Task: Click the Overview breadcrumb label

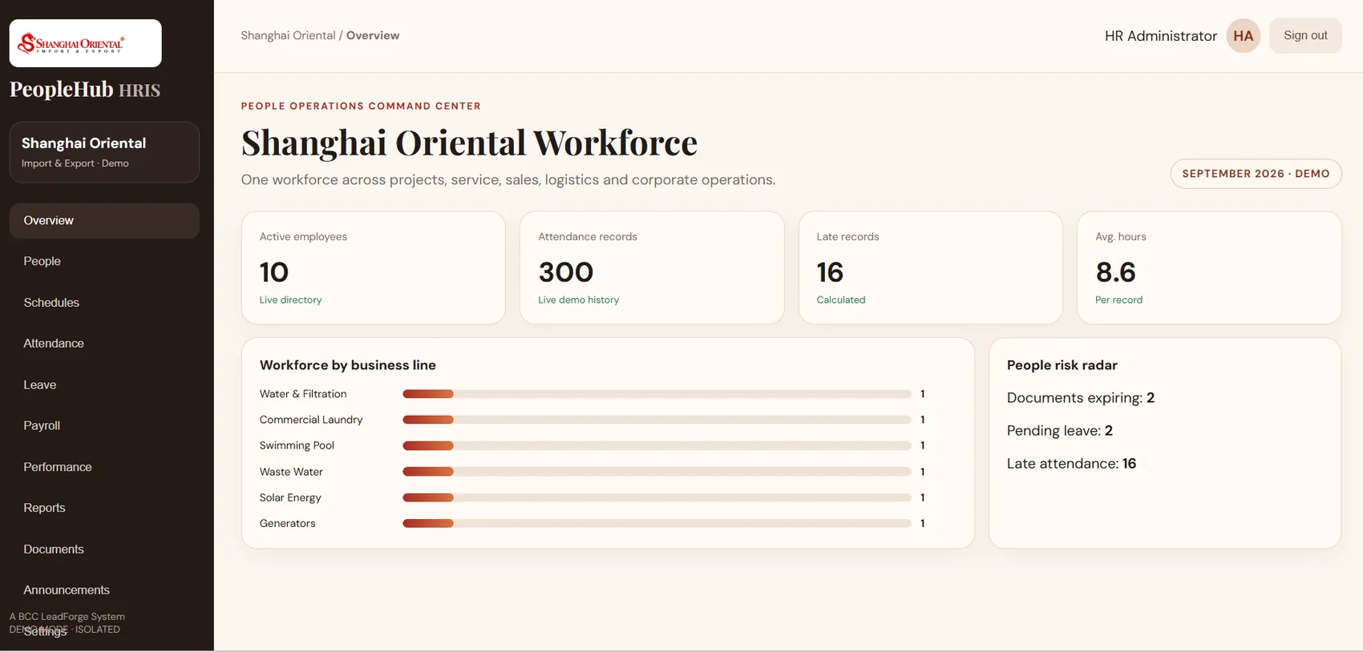Action: click(373, 35)
